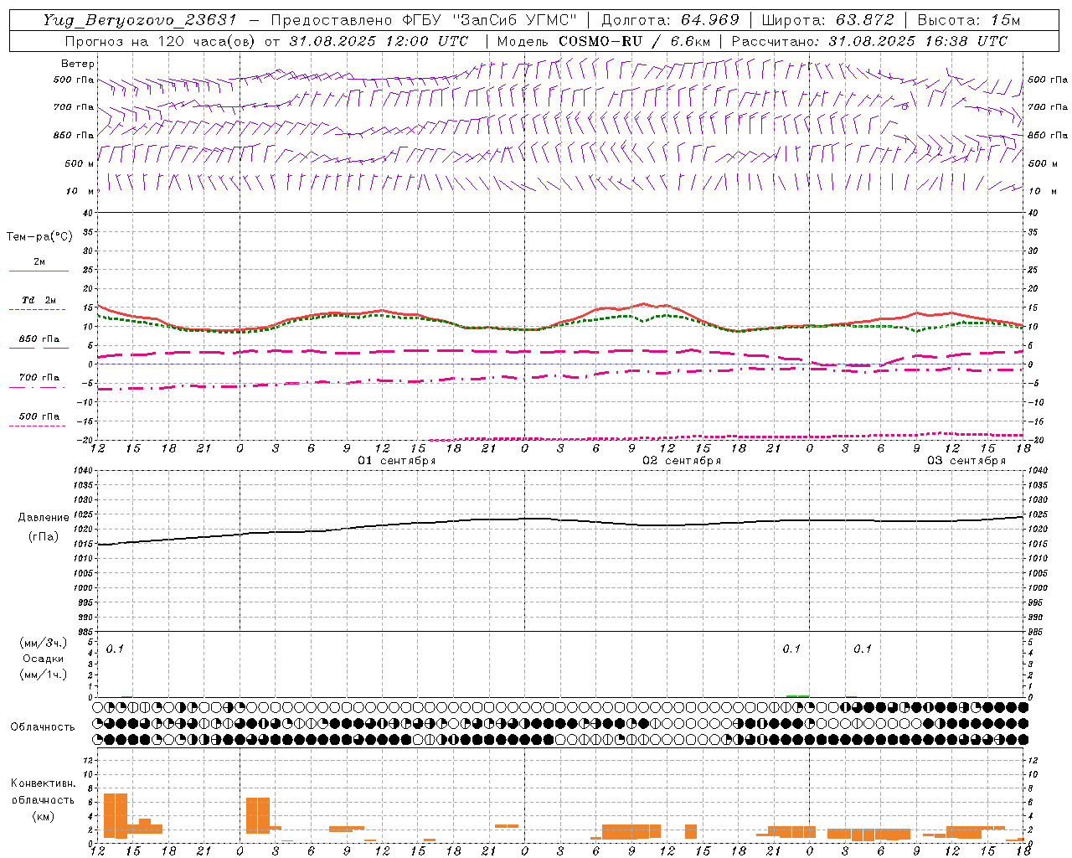Select the forecast start 31.08.2025 12:00 UTC

coord(379,41)
